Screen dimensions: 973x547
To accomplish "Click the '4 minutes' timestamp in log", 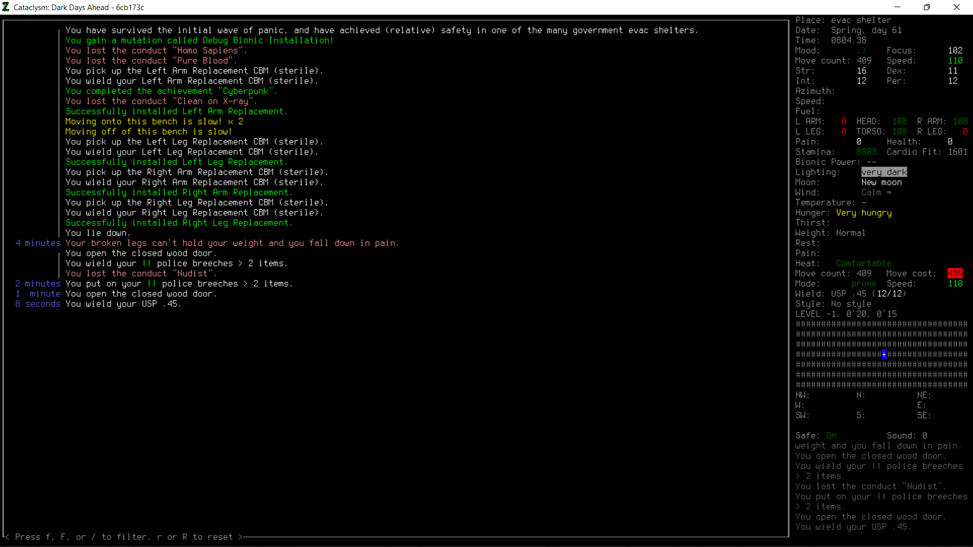I will pyautogui.click(x=38, y=243).
